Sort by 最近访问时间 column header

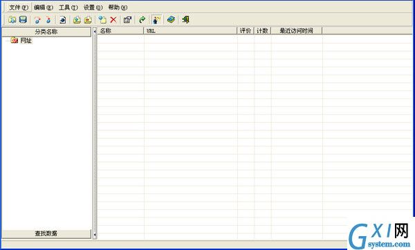click(x=297, y=30)
